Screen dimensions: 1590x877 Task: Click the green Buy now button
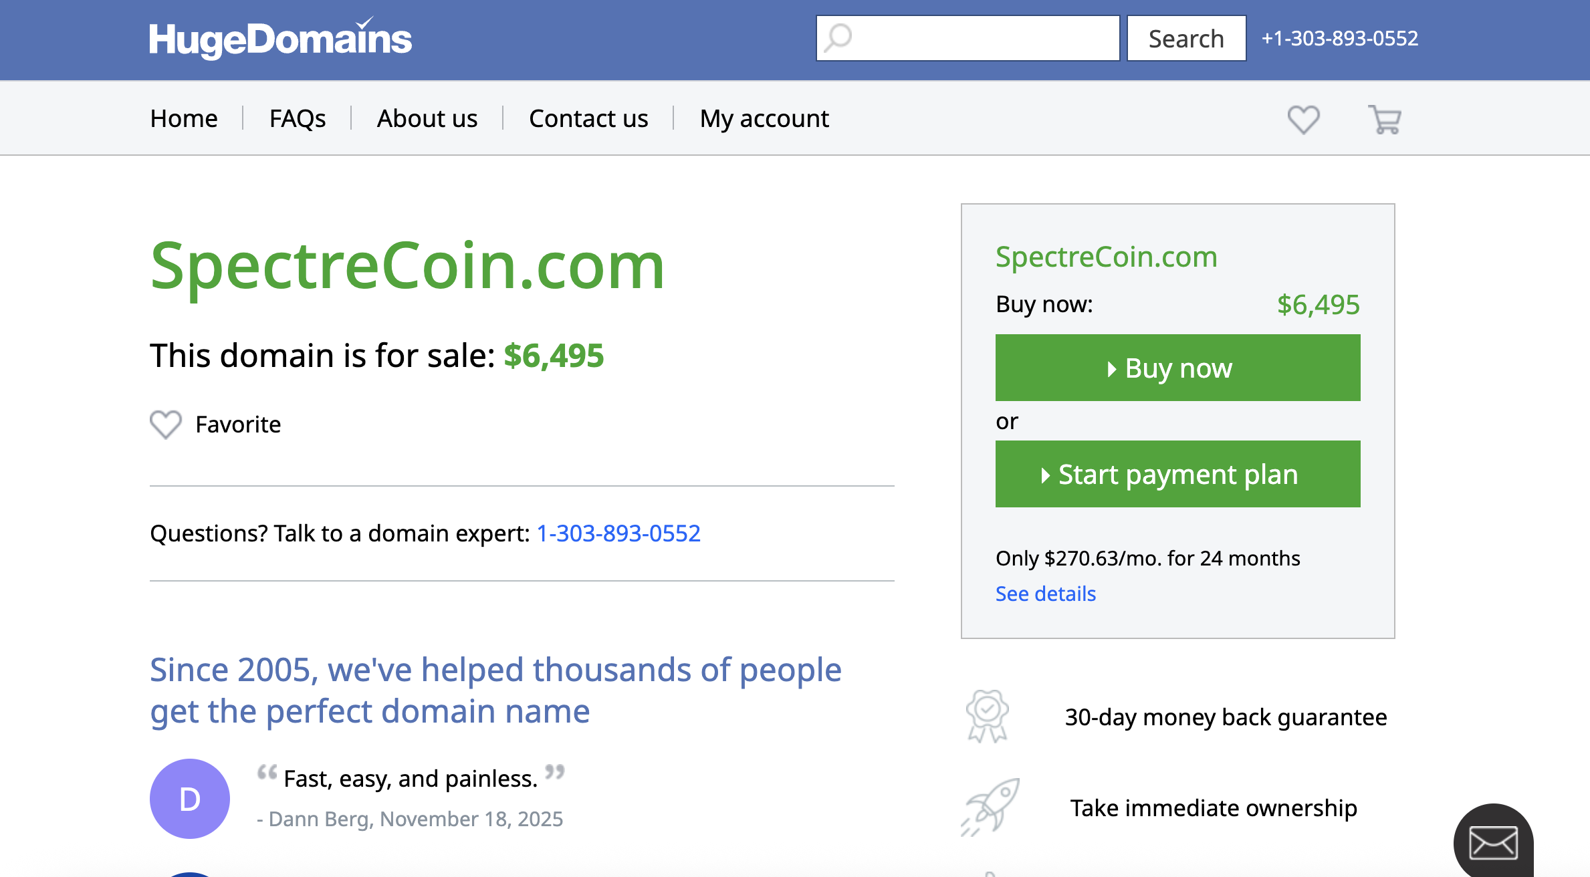pyautogui.click(x=1177, y=368)
